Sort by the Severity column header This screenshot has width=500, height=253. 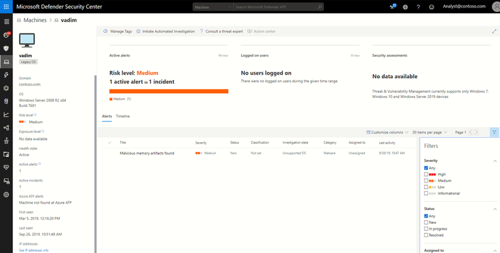coord(201,142)
